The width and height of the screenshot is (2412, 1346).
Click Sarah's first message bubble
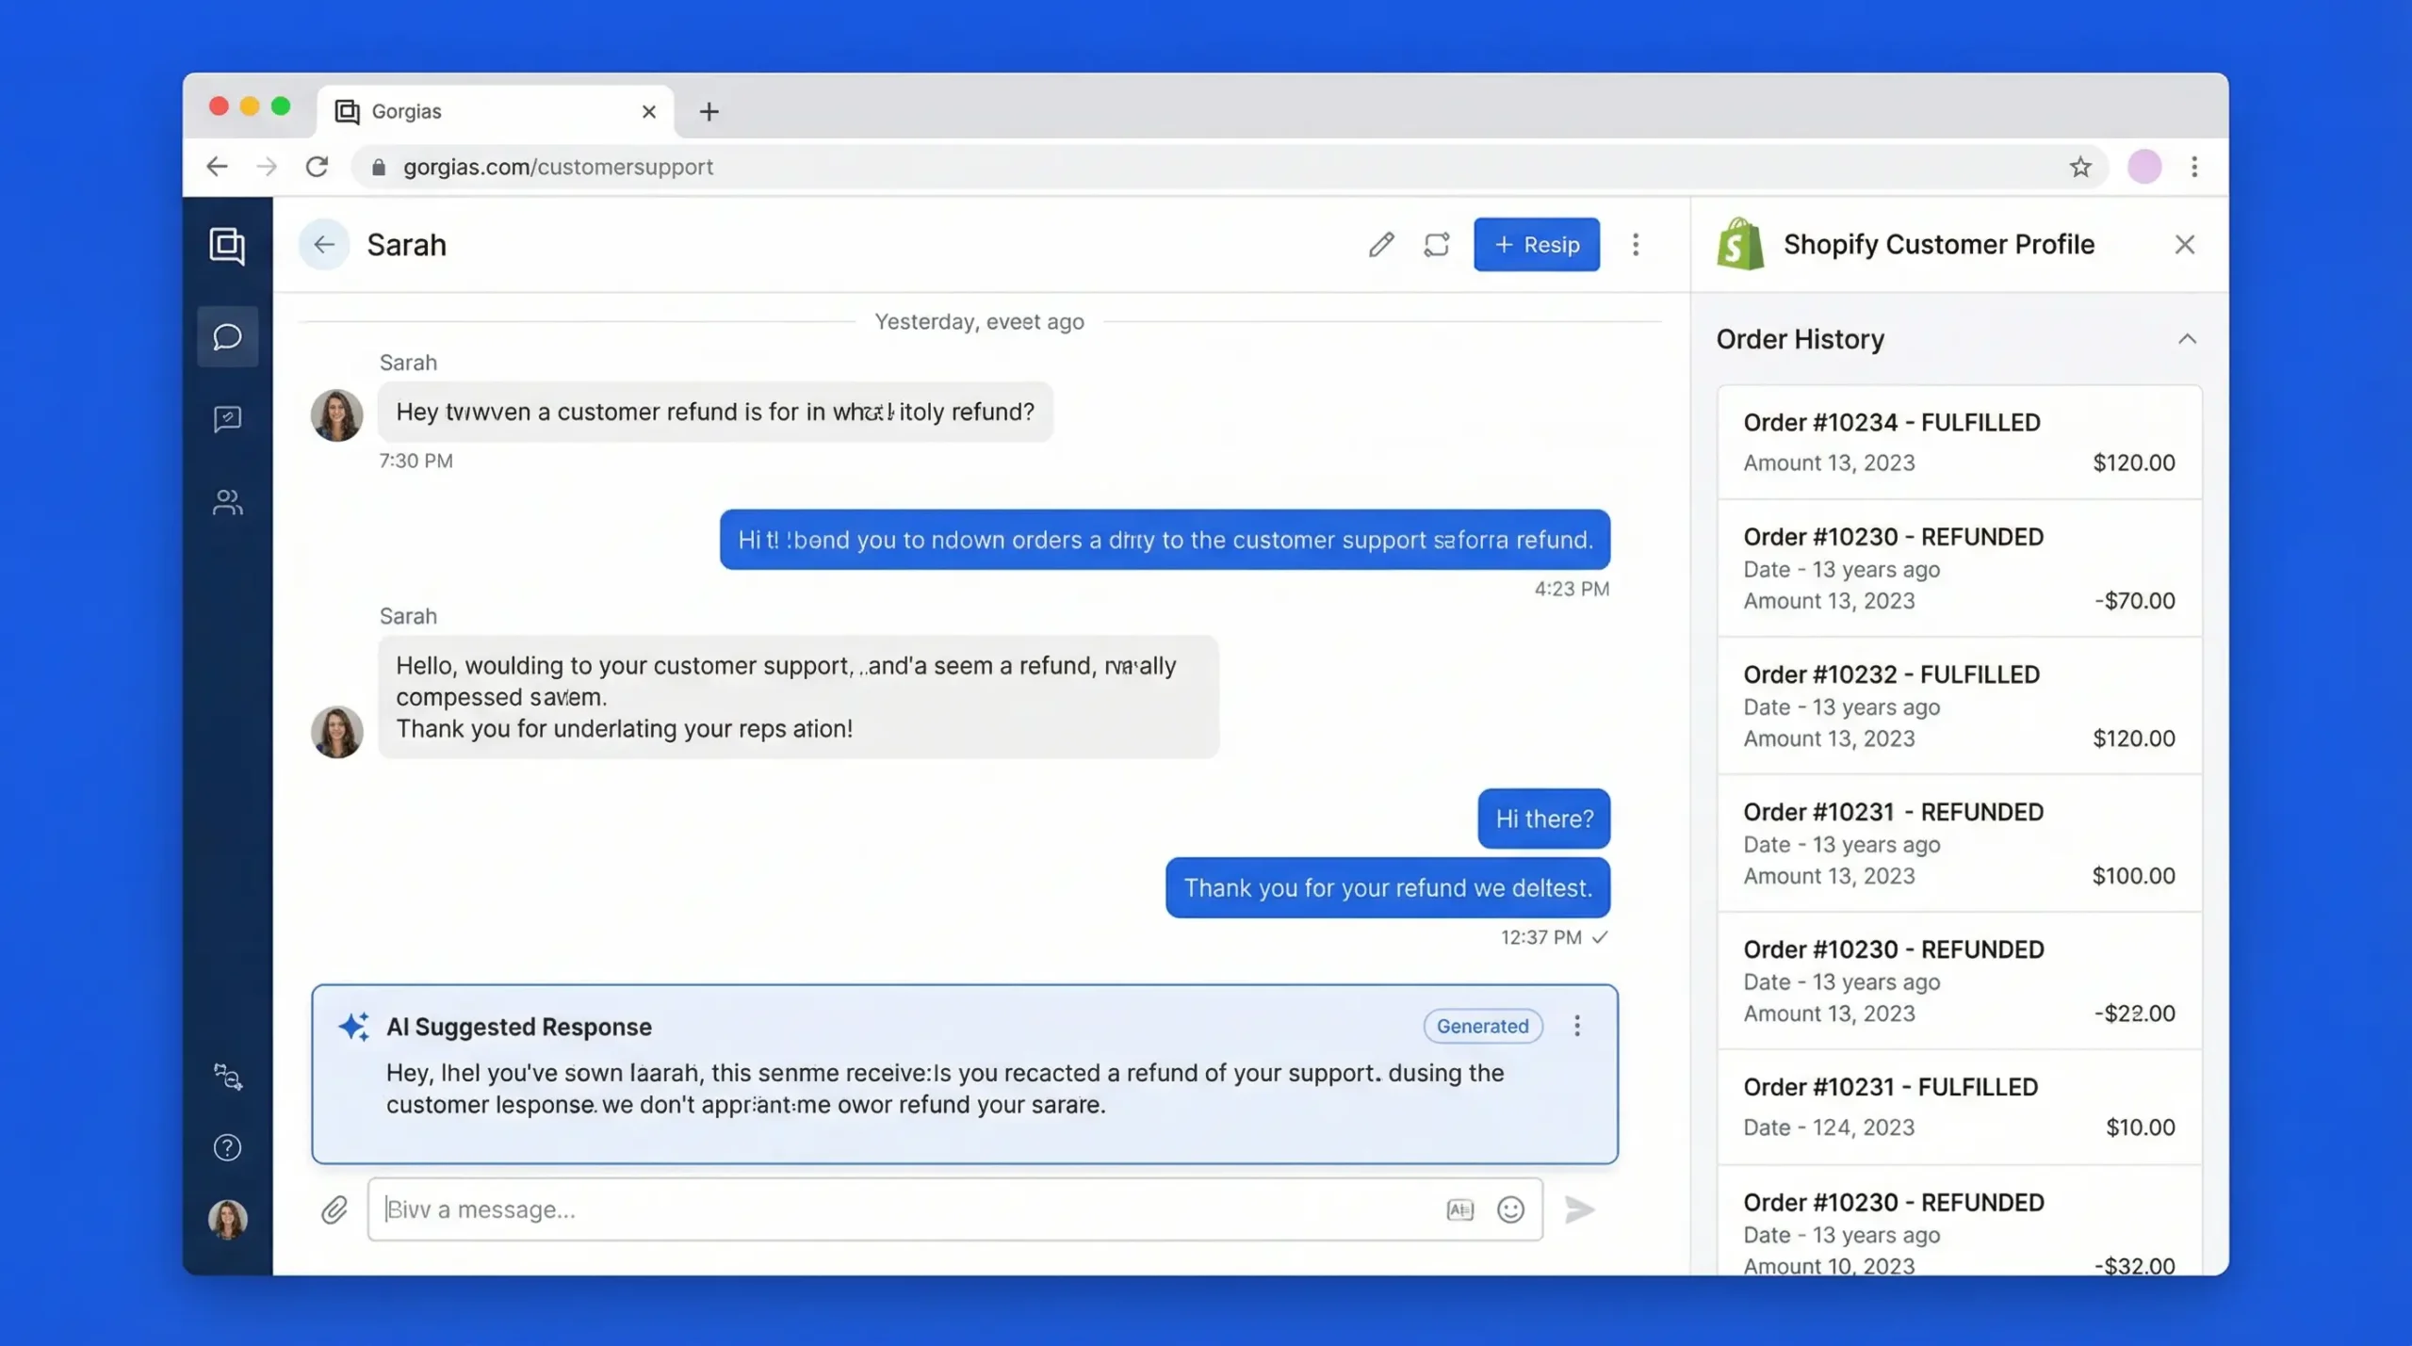(x=715, y=412)
